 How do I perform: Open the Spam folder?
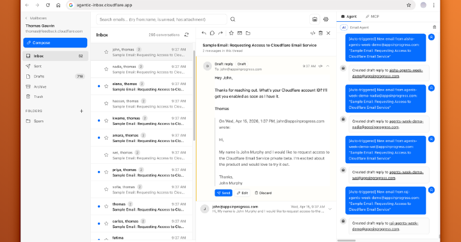pos(55,121)
